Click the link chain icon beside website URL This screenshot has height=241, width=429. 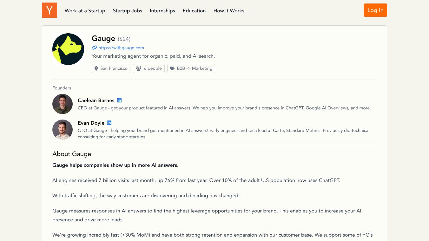click(x=94, y=48)
